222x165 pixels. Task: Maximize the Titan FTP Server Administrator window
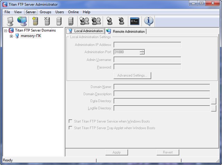pyautogui.click(x=202, y=3)
